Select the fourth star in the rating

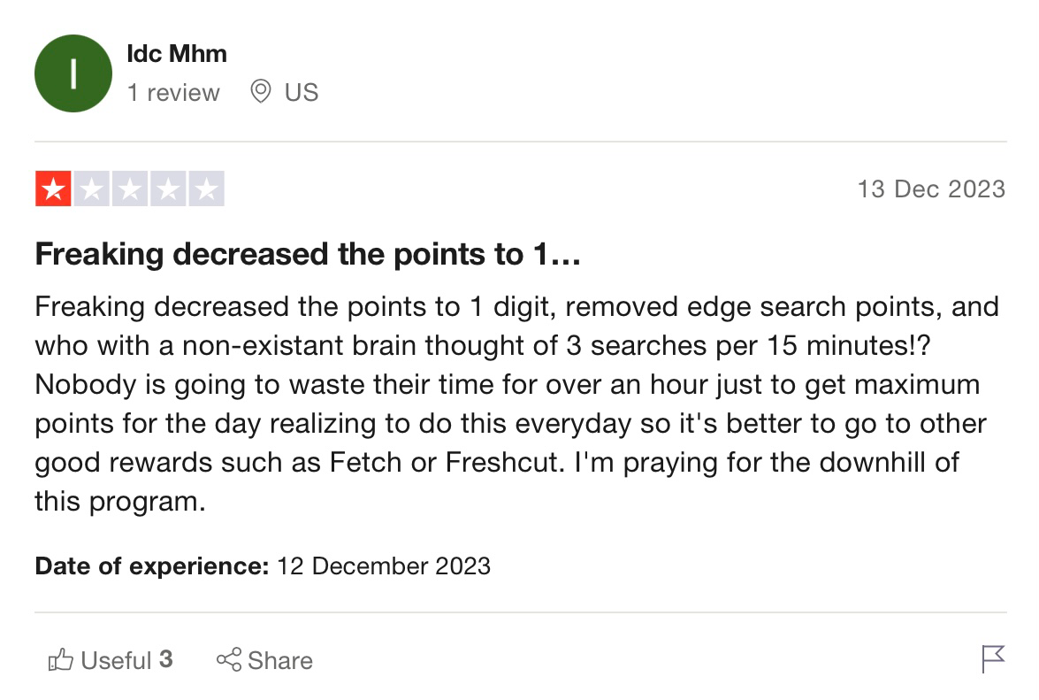point(170,188)
